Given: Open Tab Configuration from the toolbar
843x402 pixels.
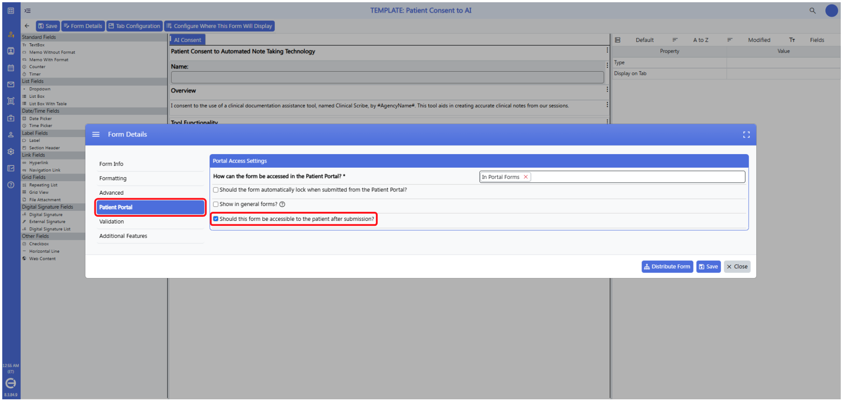Looking at the screenshot, I should click(134, 26).
